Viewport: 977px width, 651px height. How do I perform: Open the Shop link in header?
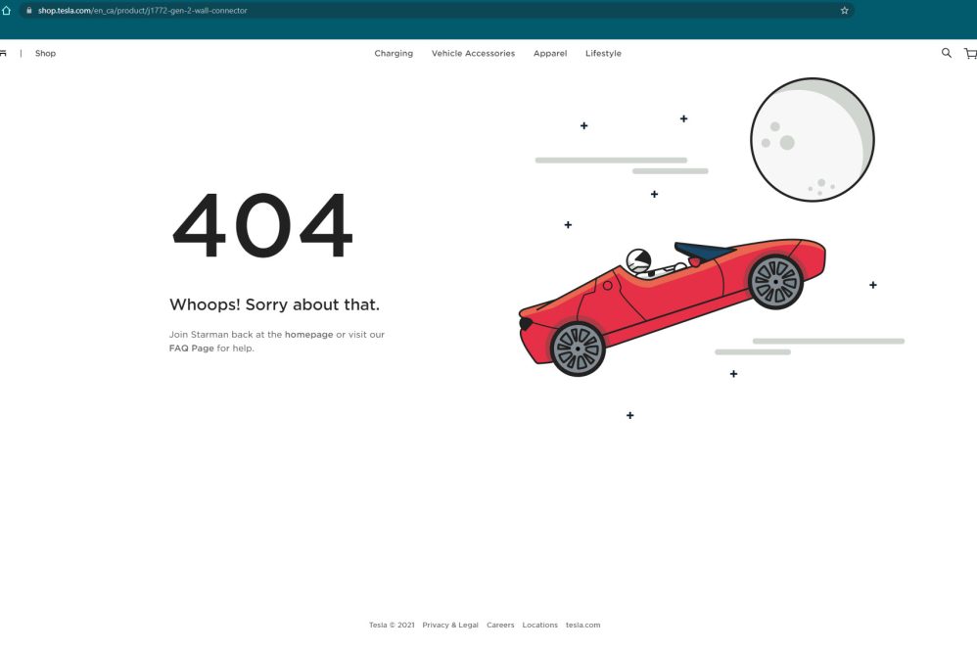[x=45, y=54]
